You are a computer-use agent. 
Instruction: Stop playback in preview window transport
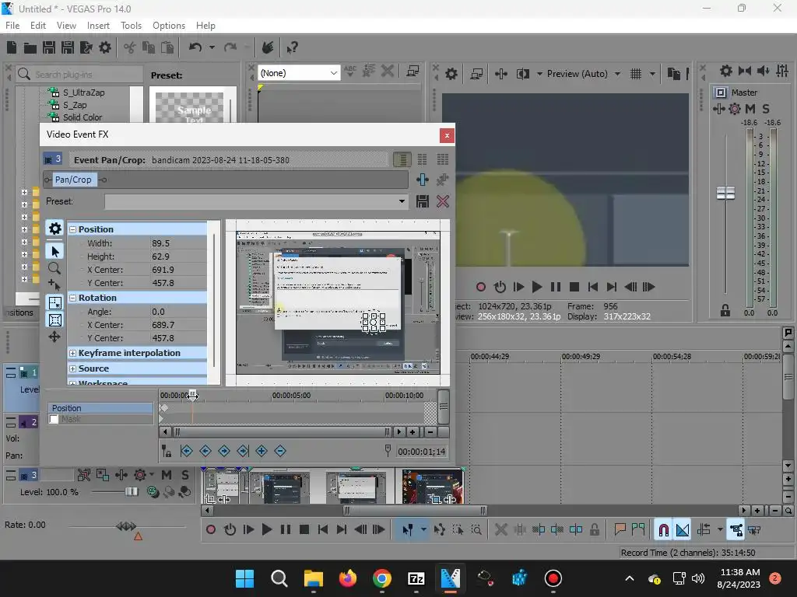[574, 287]
